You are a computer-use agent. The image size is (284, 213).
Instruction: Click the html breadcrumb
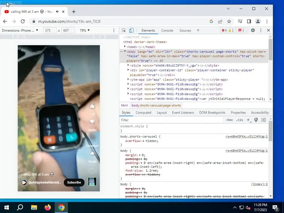(x=125, y=105)
